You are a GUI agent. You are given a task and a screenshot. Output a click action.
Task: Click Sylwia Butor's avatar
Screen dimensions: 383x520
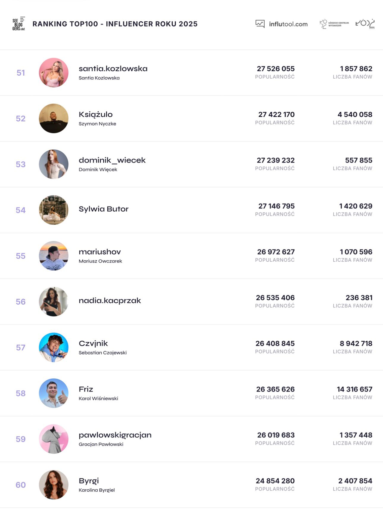pos(54,210)
